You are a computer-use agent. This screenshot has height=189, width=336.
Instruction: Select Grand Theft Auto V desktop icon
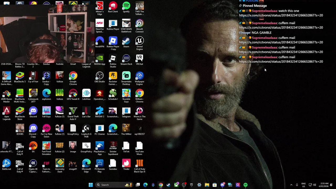[73, 113]
